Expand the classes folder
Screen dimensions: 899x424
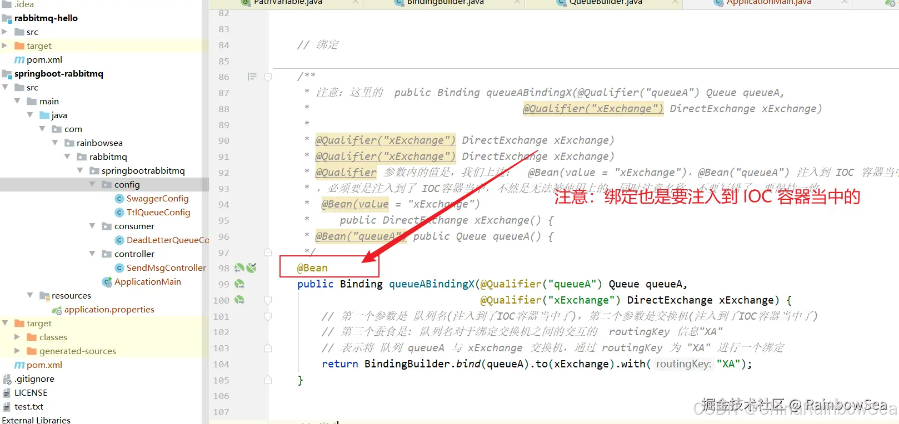click(x=17, y=337)
